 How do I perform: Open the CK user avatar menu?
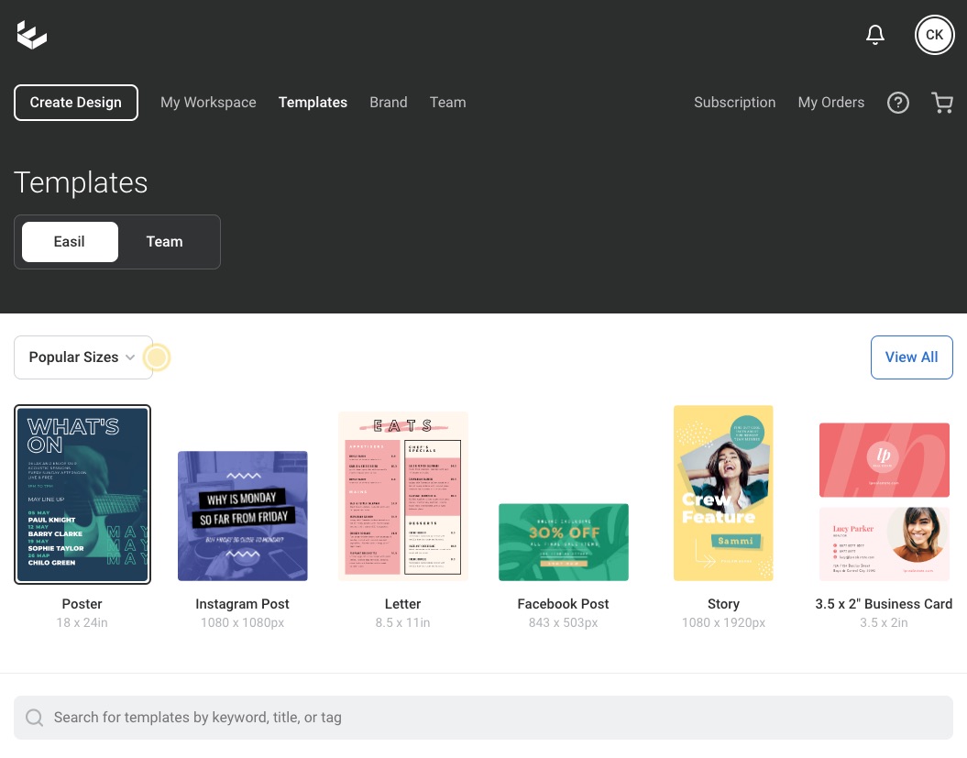tap(934, 35)
